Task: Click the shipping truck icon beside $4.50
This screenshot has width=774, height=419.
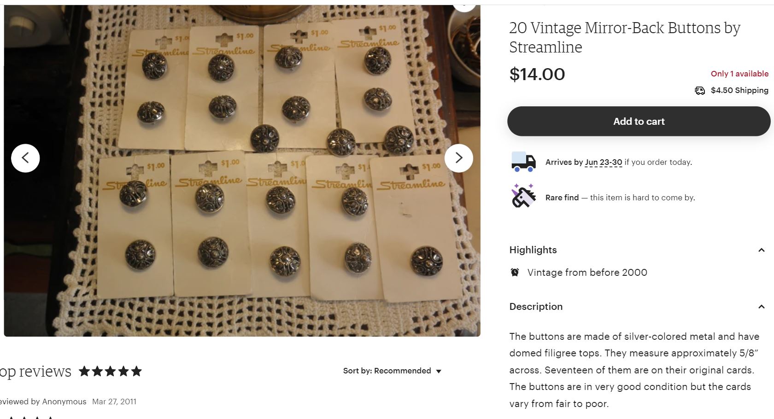Action: 699,90
